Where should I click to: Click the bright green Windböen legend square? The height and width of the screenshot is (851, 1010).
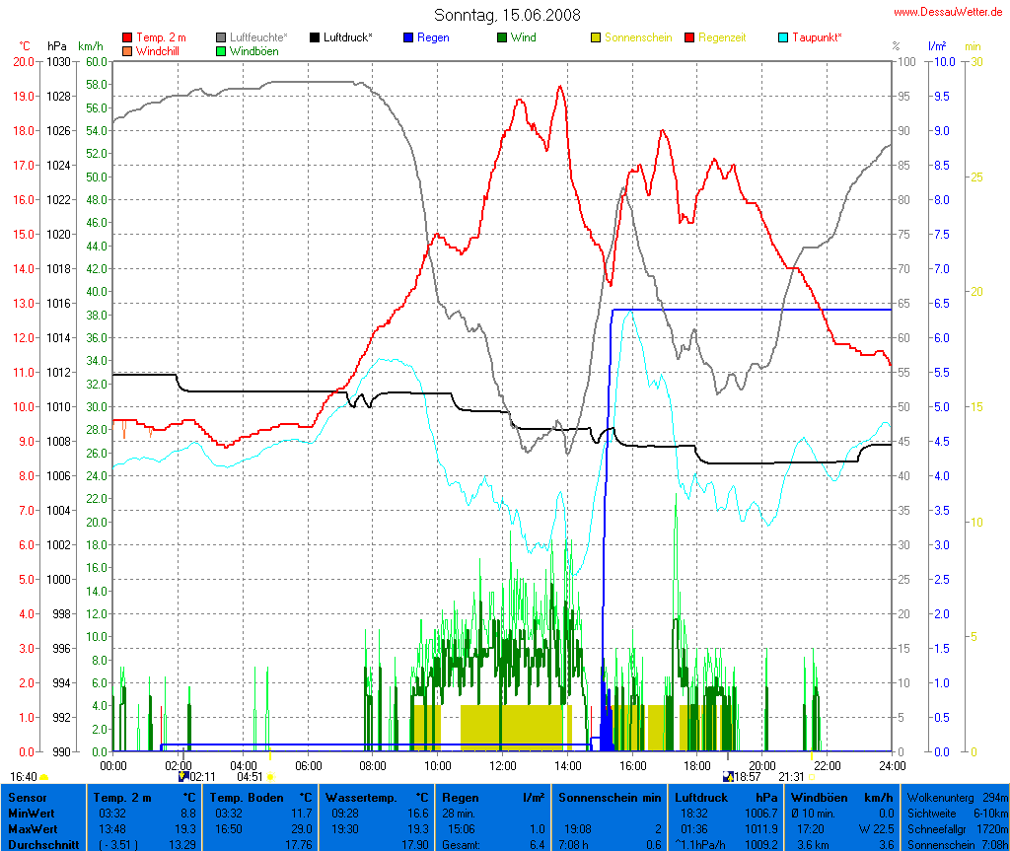pyautogui.click(x=221, y=50)
